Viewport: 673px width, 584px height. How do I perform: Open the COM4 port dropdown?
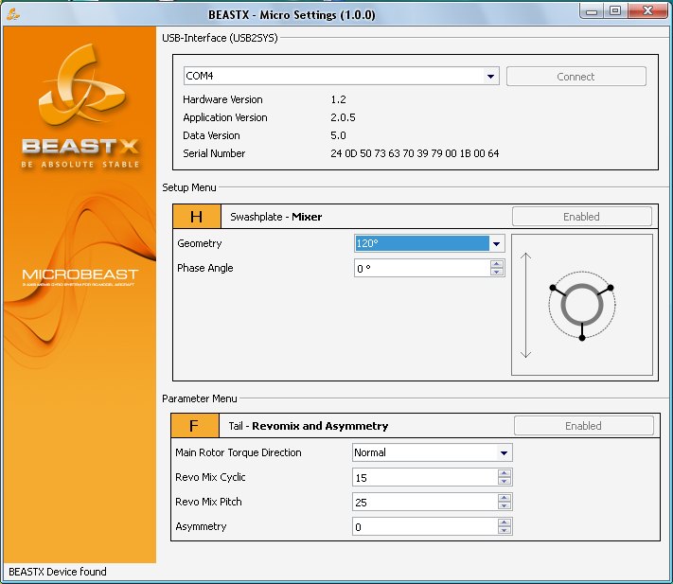coord(490,77)
